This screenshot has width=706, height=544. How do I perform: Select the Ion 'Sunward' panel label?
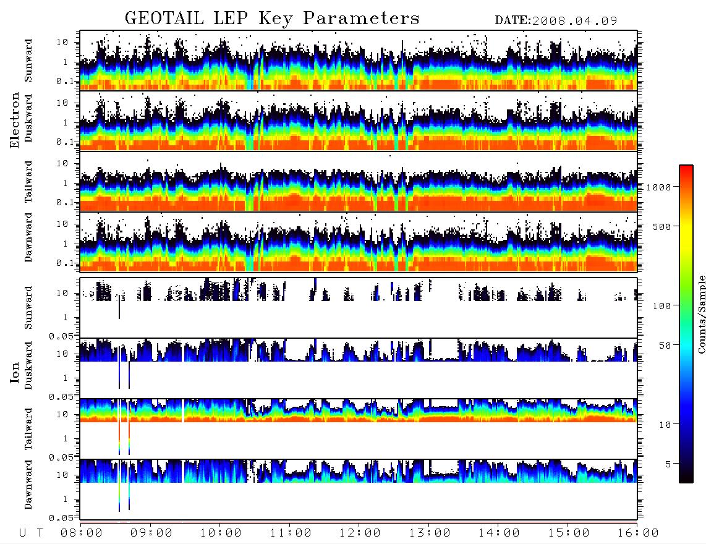point(28,307)
